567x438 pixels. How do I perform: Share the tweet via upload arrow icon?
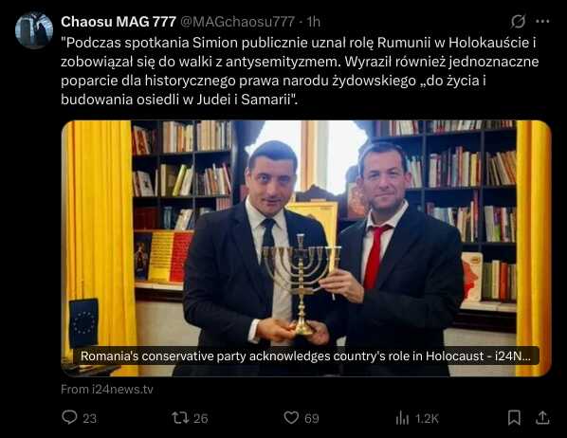542,418
